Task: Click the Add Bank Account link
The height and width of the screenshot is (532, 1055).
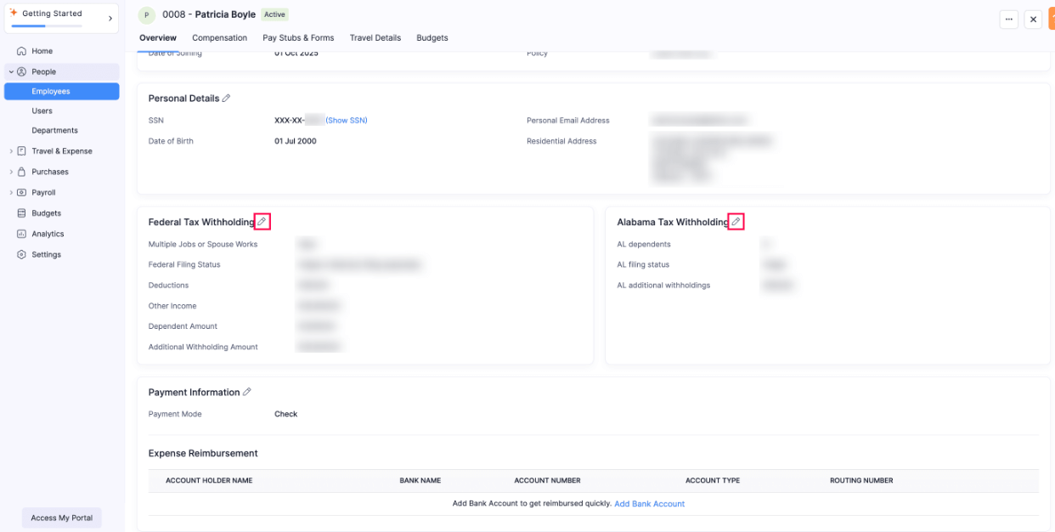Action: tap(650, 503)
